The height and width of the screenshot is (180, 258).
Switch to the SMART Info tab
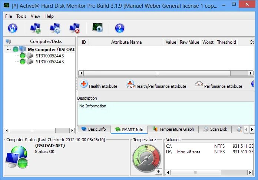coord(129,130)
